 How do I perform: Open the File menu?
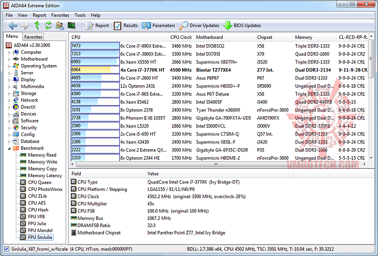(9, 15)
